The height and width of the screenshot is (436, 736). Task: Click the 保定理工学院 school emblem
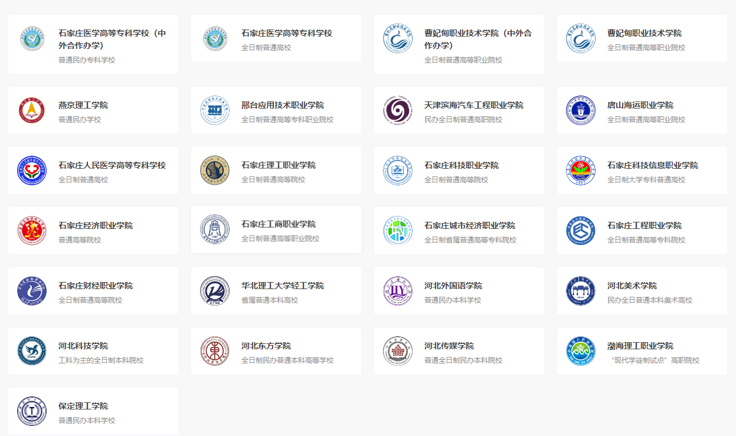coord(32,412)
